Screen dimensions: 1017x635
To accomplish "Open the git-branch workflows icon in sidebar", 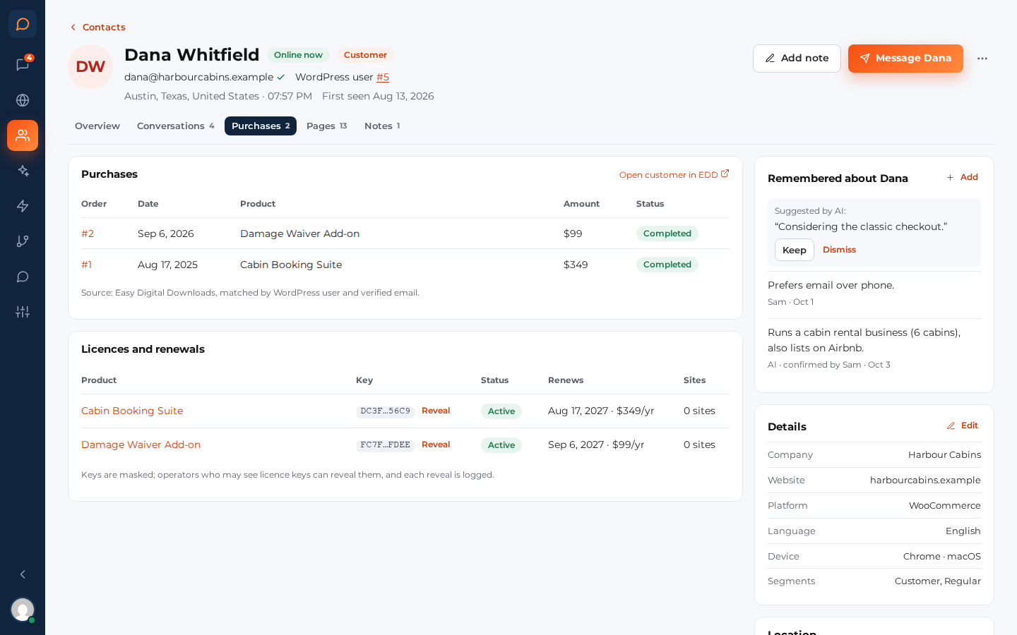I will [23, 241].
